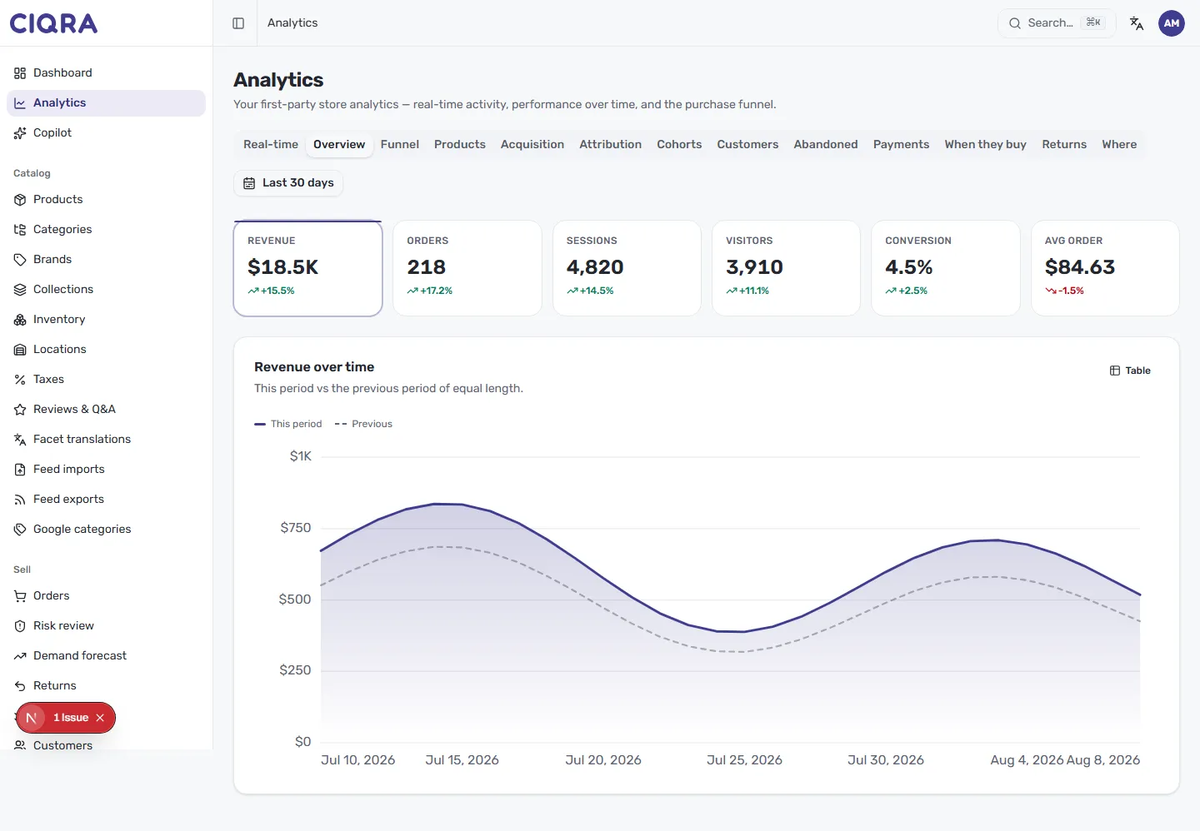This screenshot has height=831, width=1200.
Task: Click the Locations warehouse icon
Action: (20, 350)
